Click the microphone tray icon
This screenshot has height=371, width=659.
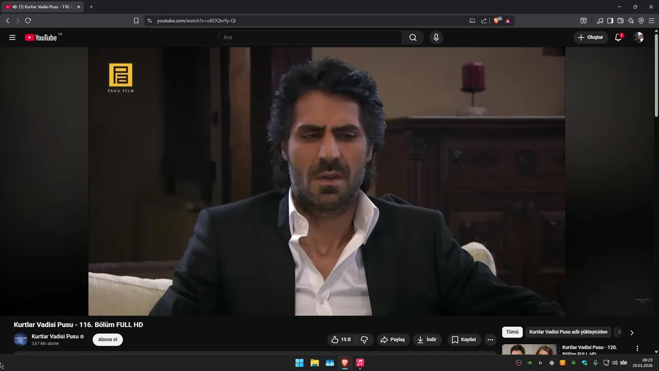pos(595,363)
